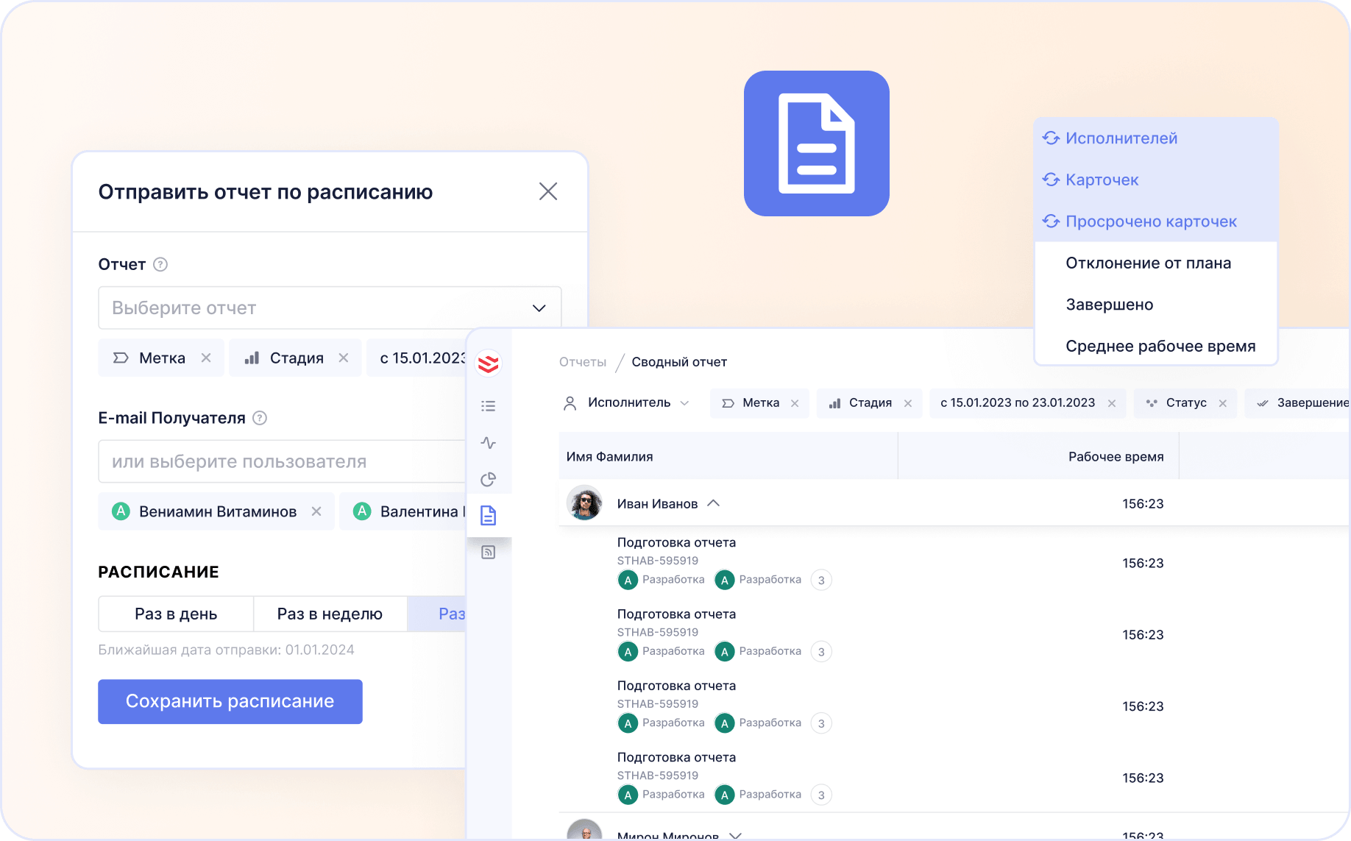Click Вениамин Витаминов recipient chip
The height and width of the screenshot is (841, 1351).
pyautogui.click(x=216, y=511)
